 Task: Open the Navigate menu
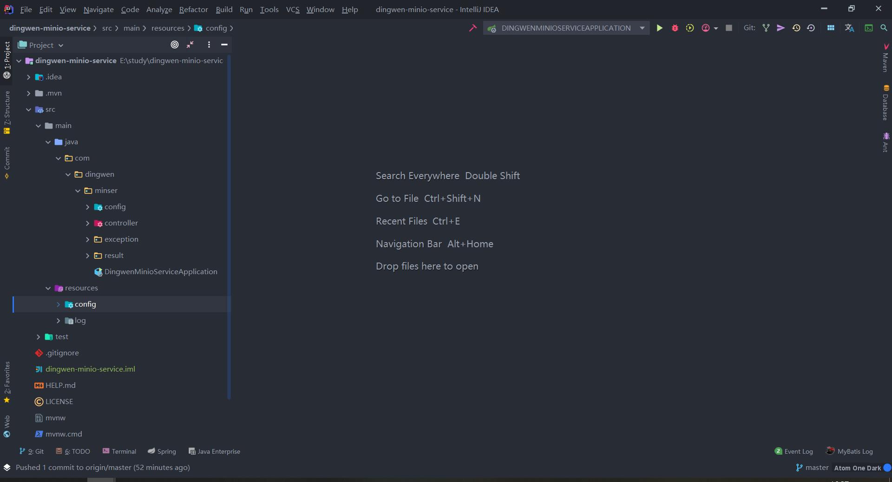(98, 9)
